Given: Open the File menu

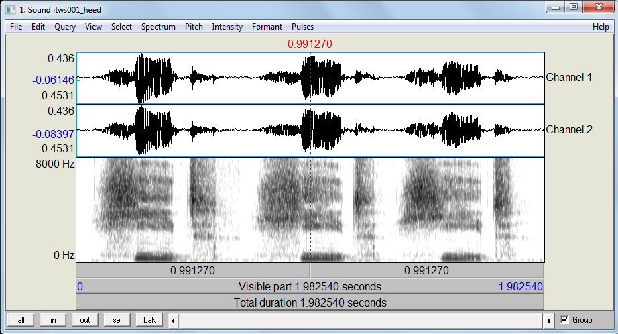Looking at the screenshot, I should 16,27.
